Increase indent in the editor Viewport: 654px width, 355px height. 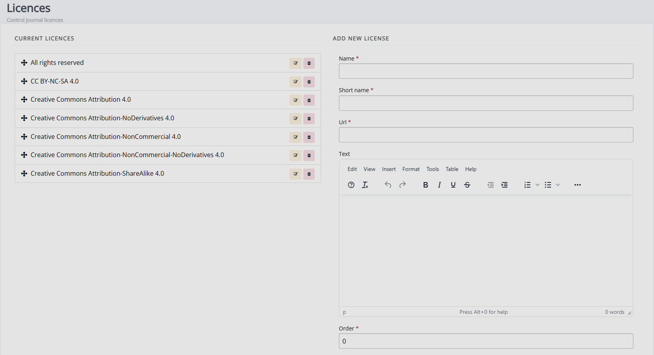tap(504, 185)
